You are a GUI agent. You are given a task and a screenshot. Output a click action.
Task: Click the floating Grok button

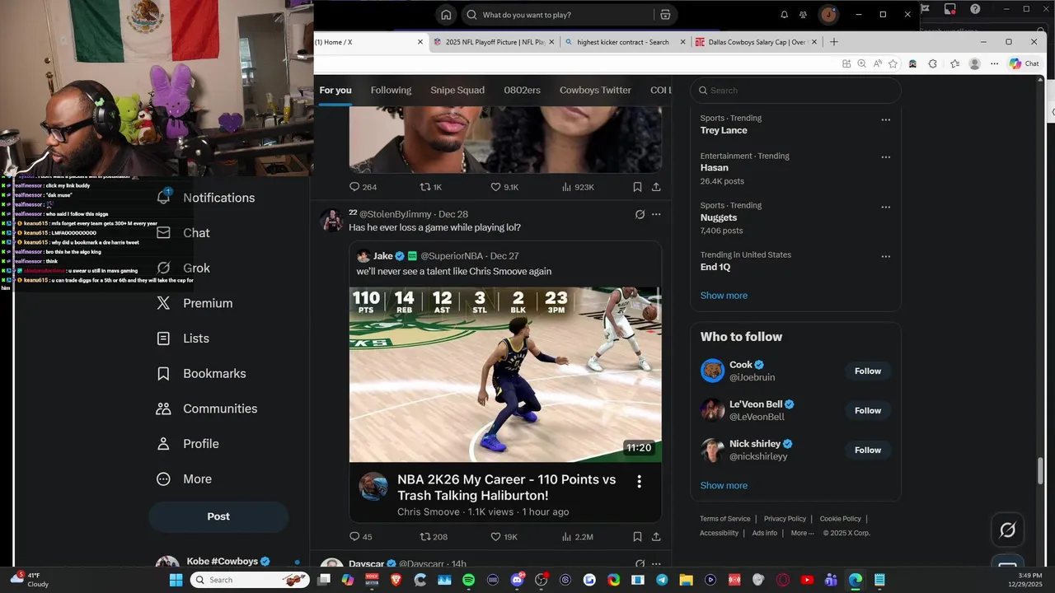click(1007, 530)
